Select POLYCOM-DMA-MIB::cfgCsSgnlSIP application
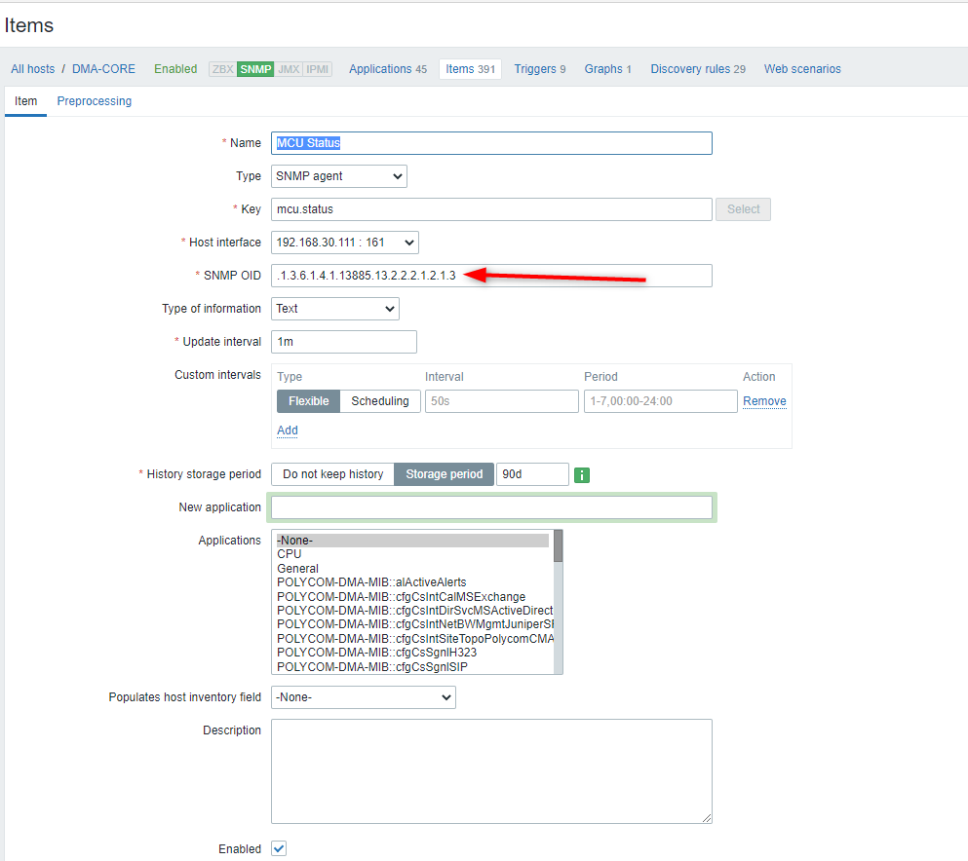Image resolution: width=968 pixels, height=861 pixels. [x=412, y=667]
